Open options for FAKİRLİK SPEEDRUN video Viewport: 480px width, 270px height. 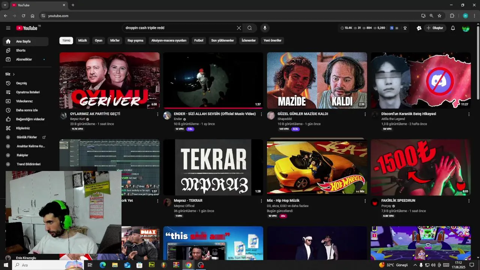(469, 201)
